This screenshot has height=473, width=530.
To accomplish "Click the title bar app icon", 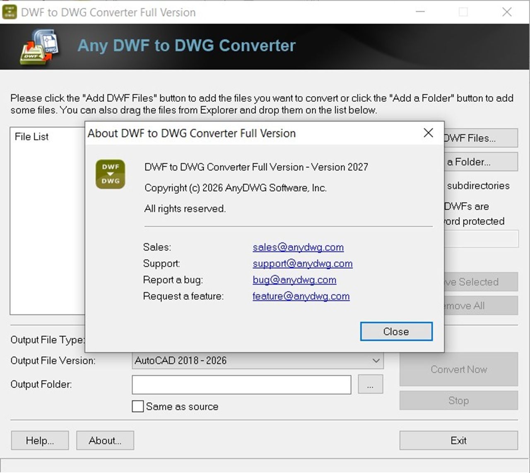I will pyautogui.click(x=10, y=12).
